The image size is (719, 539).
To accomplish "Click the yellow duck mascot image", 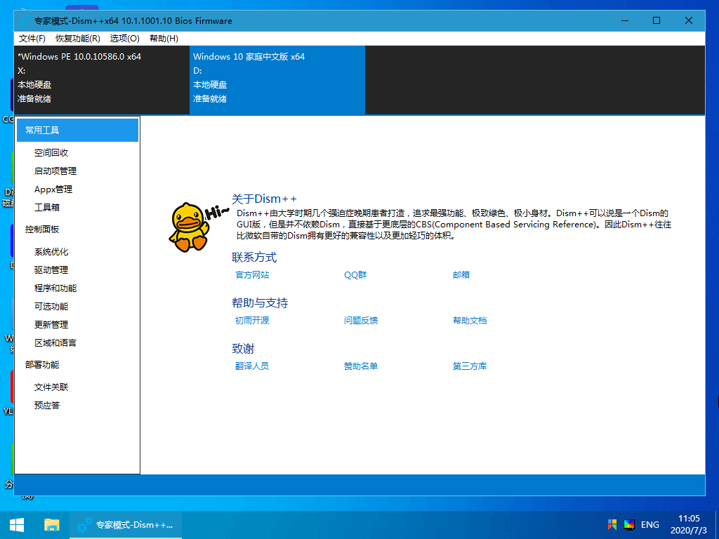I will click(190, 227).
